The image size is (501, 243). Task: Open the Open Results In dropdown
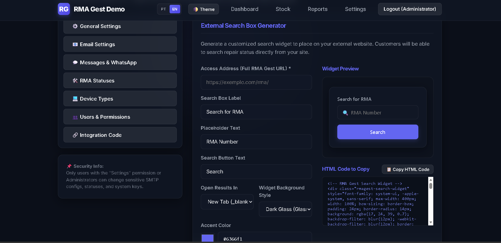pos(227,202)
